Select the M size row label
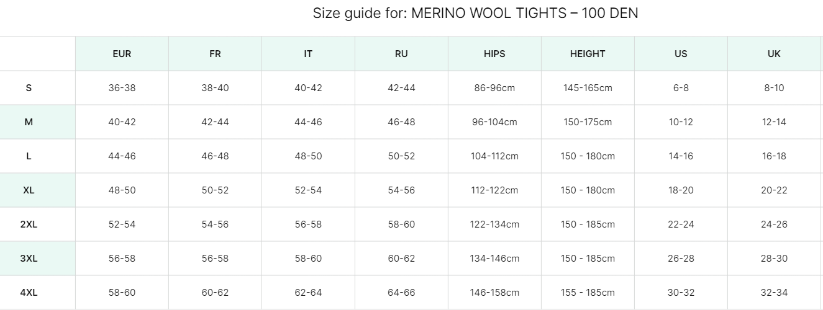 [29, 122]
